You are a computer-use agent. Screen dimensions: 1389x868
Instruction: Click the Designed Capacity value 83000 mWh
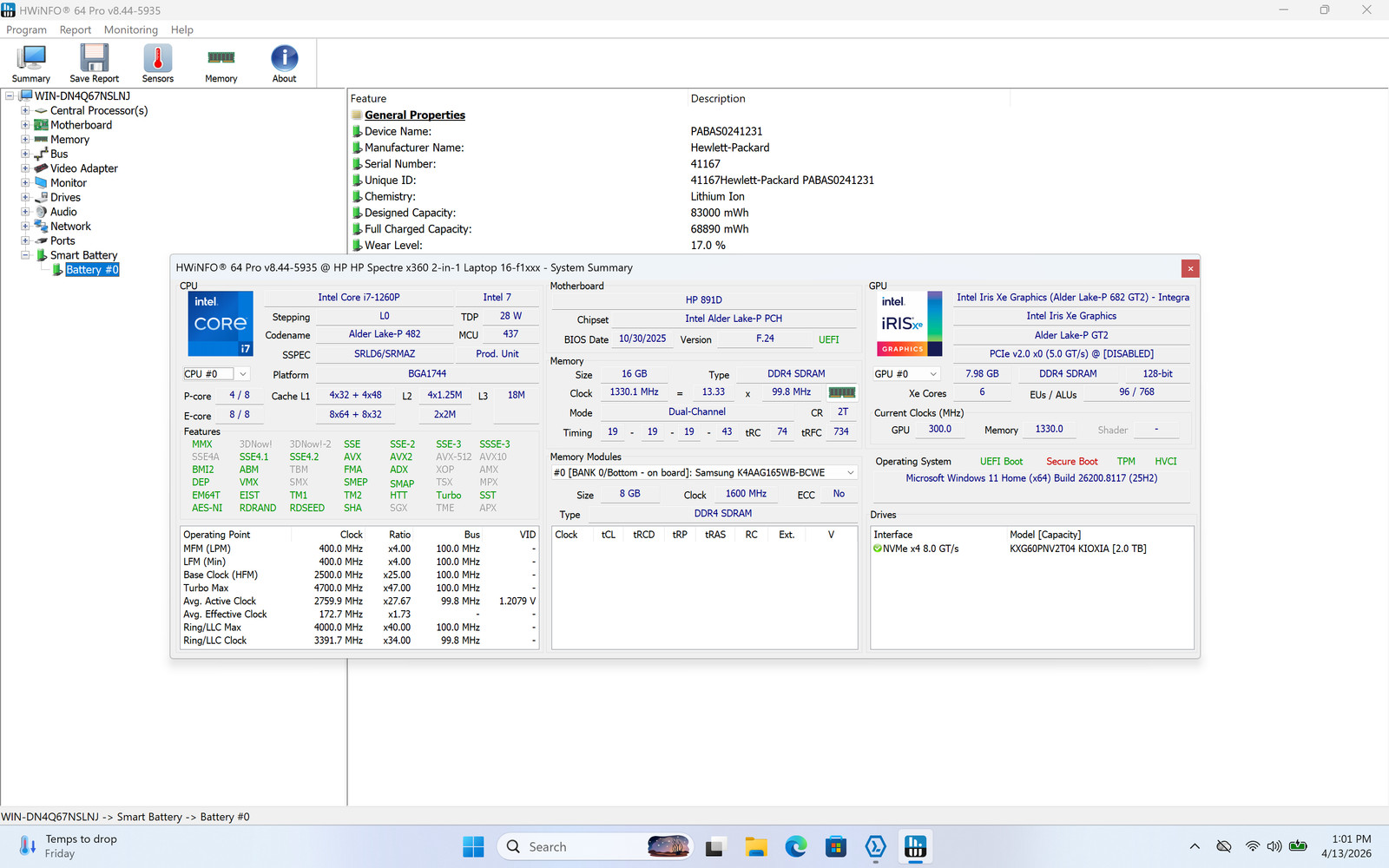(x=720, y=214)
